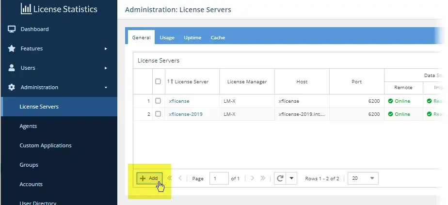Screen dimensions: 448x205
Task: Click the Administration gear icon
Action: tap(12, 87)
